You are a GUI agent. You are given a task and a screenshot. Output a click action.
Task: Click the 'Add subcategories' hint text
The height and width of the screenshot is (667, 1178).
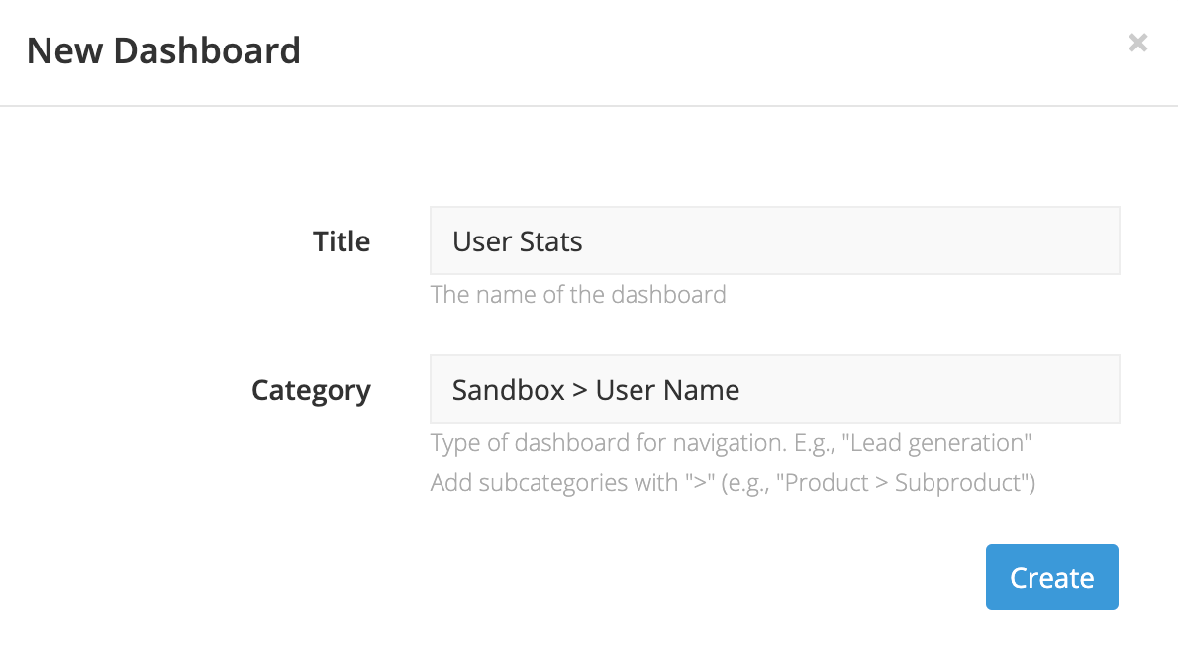click(733, 482)
